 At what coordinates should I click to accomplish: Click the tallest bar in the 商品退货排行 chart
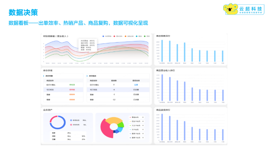(x=162, y=127)
